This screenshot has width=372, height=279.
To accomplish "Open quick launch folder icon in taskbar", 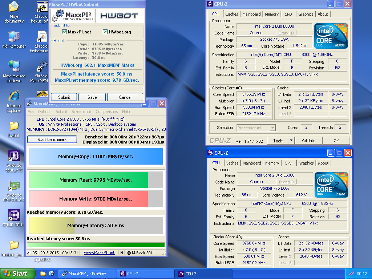I will [43, 274].
